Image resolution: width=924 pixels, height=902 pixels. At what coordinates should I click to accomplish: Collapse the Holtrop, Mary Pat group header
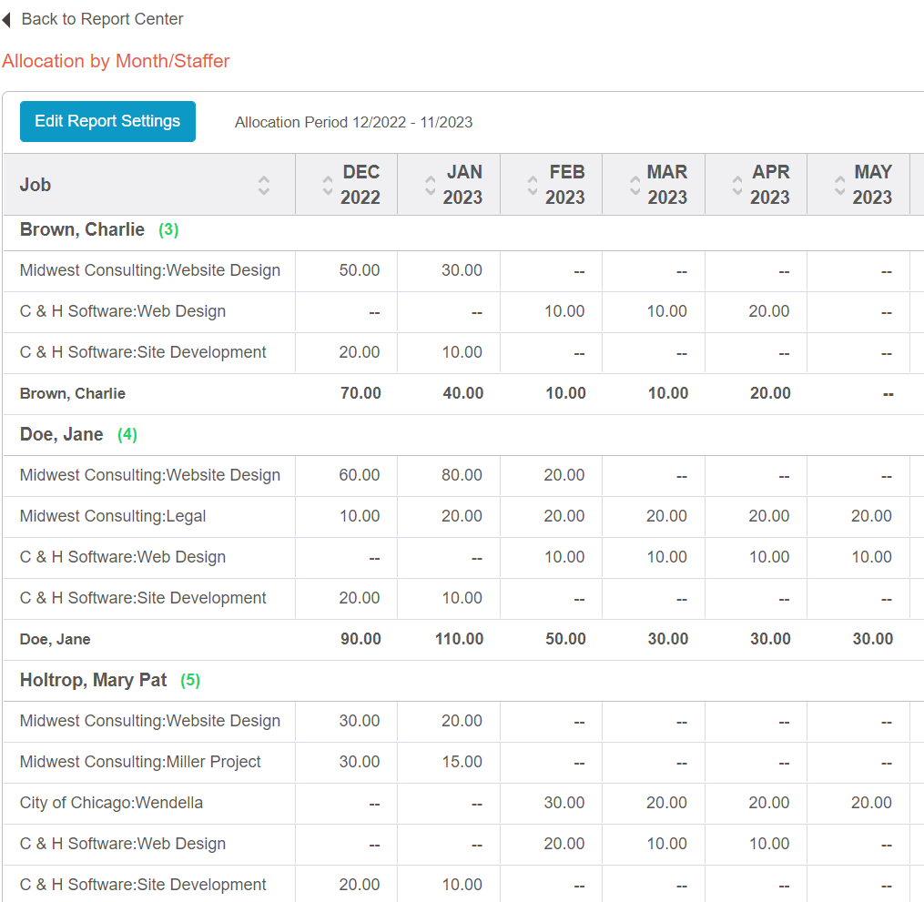93,680
